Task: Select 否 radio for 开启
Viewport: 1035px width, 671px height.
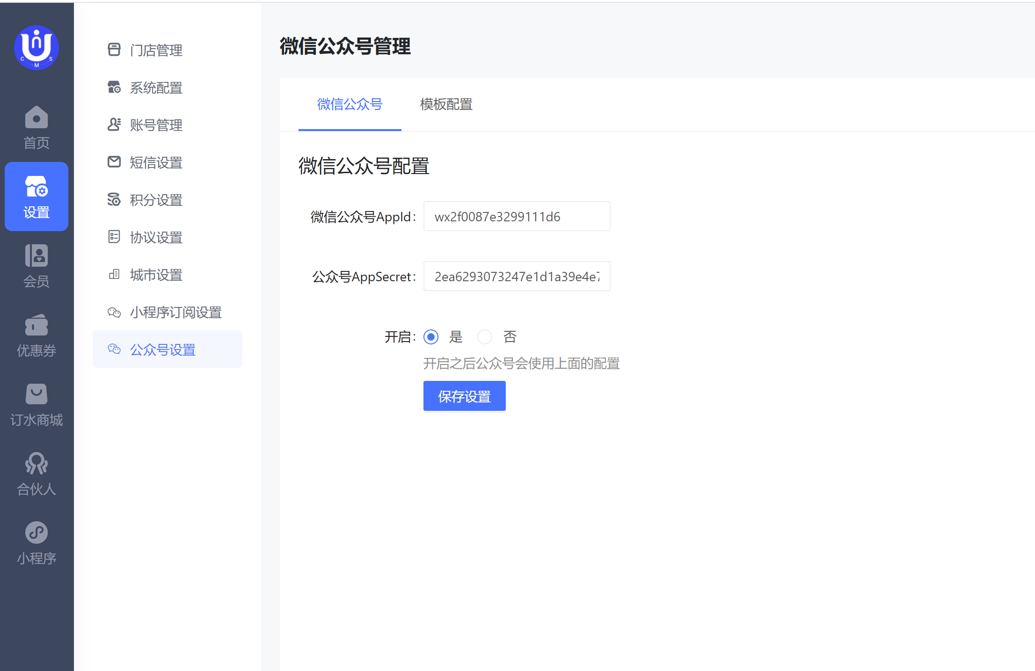Action: [485, 337]
